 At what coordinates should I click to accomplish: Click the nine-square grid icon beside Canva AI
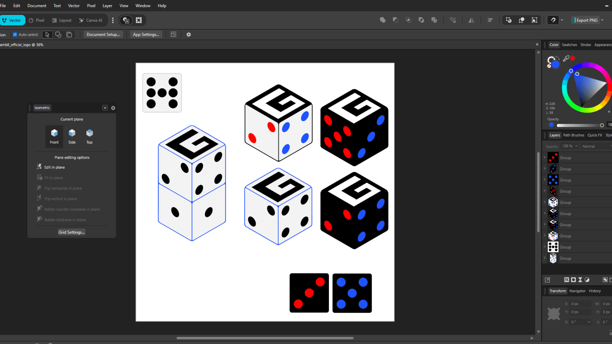139,20
